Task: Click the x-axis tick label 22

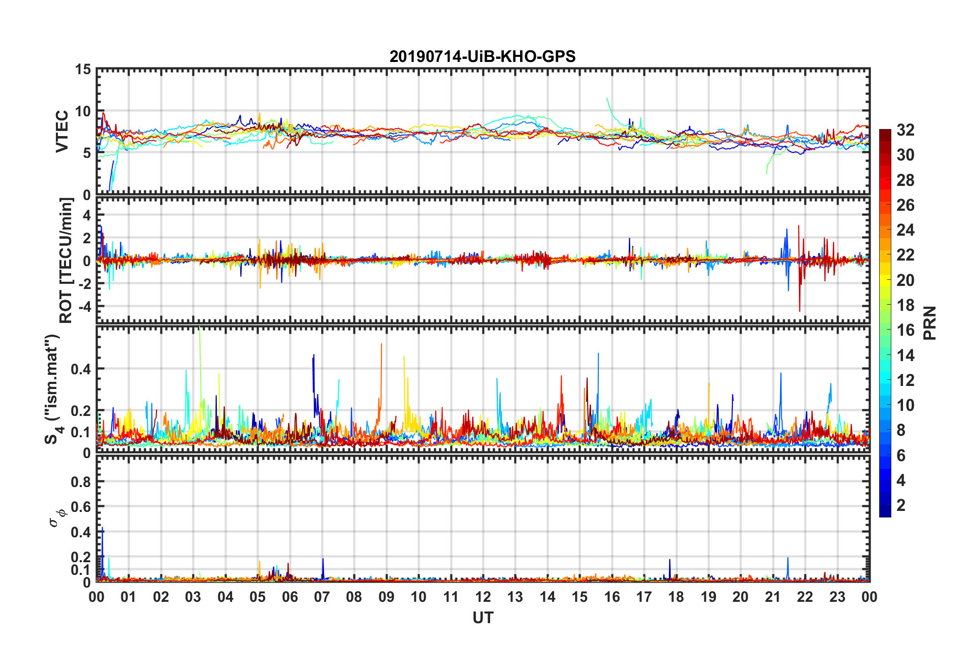Action: [805, 597]
